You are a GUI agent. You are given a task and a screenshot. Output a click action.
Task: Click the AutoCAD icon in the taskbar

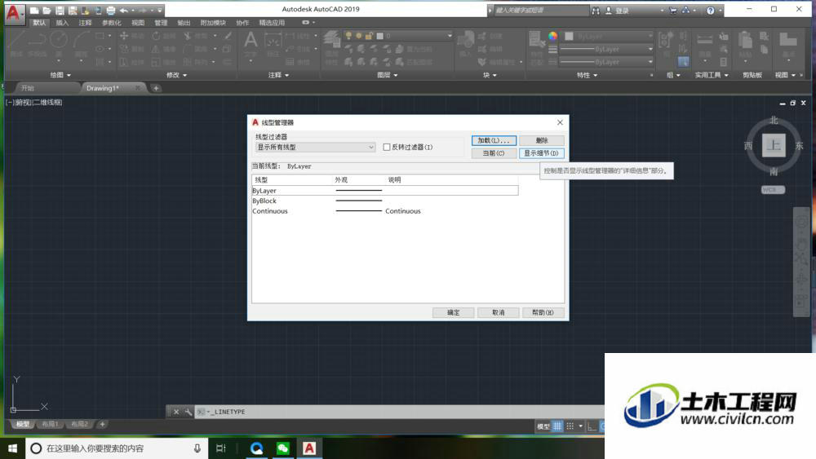point(309,448)
